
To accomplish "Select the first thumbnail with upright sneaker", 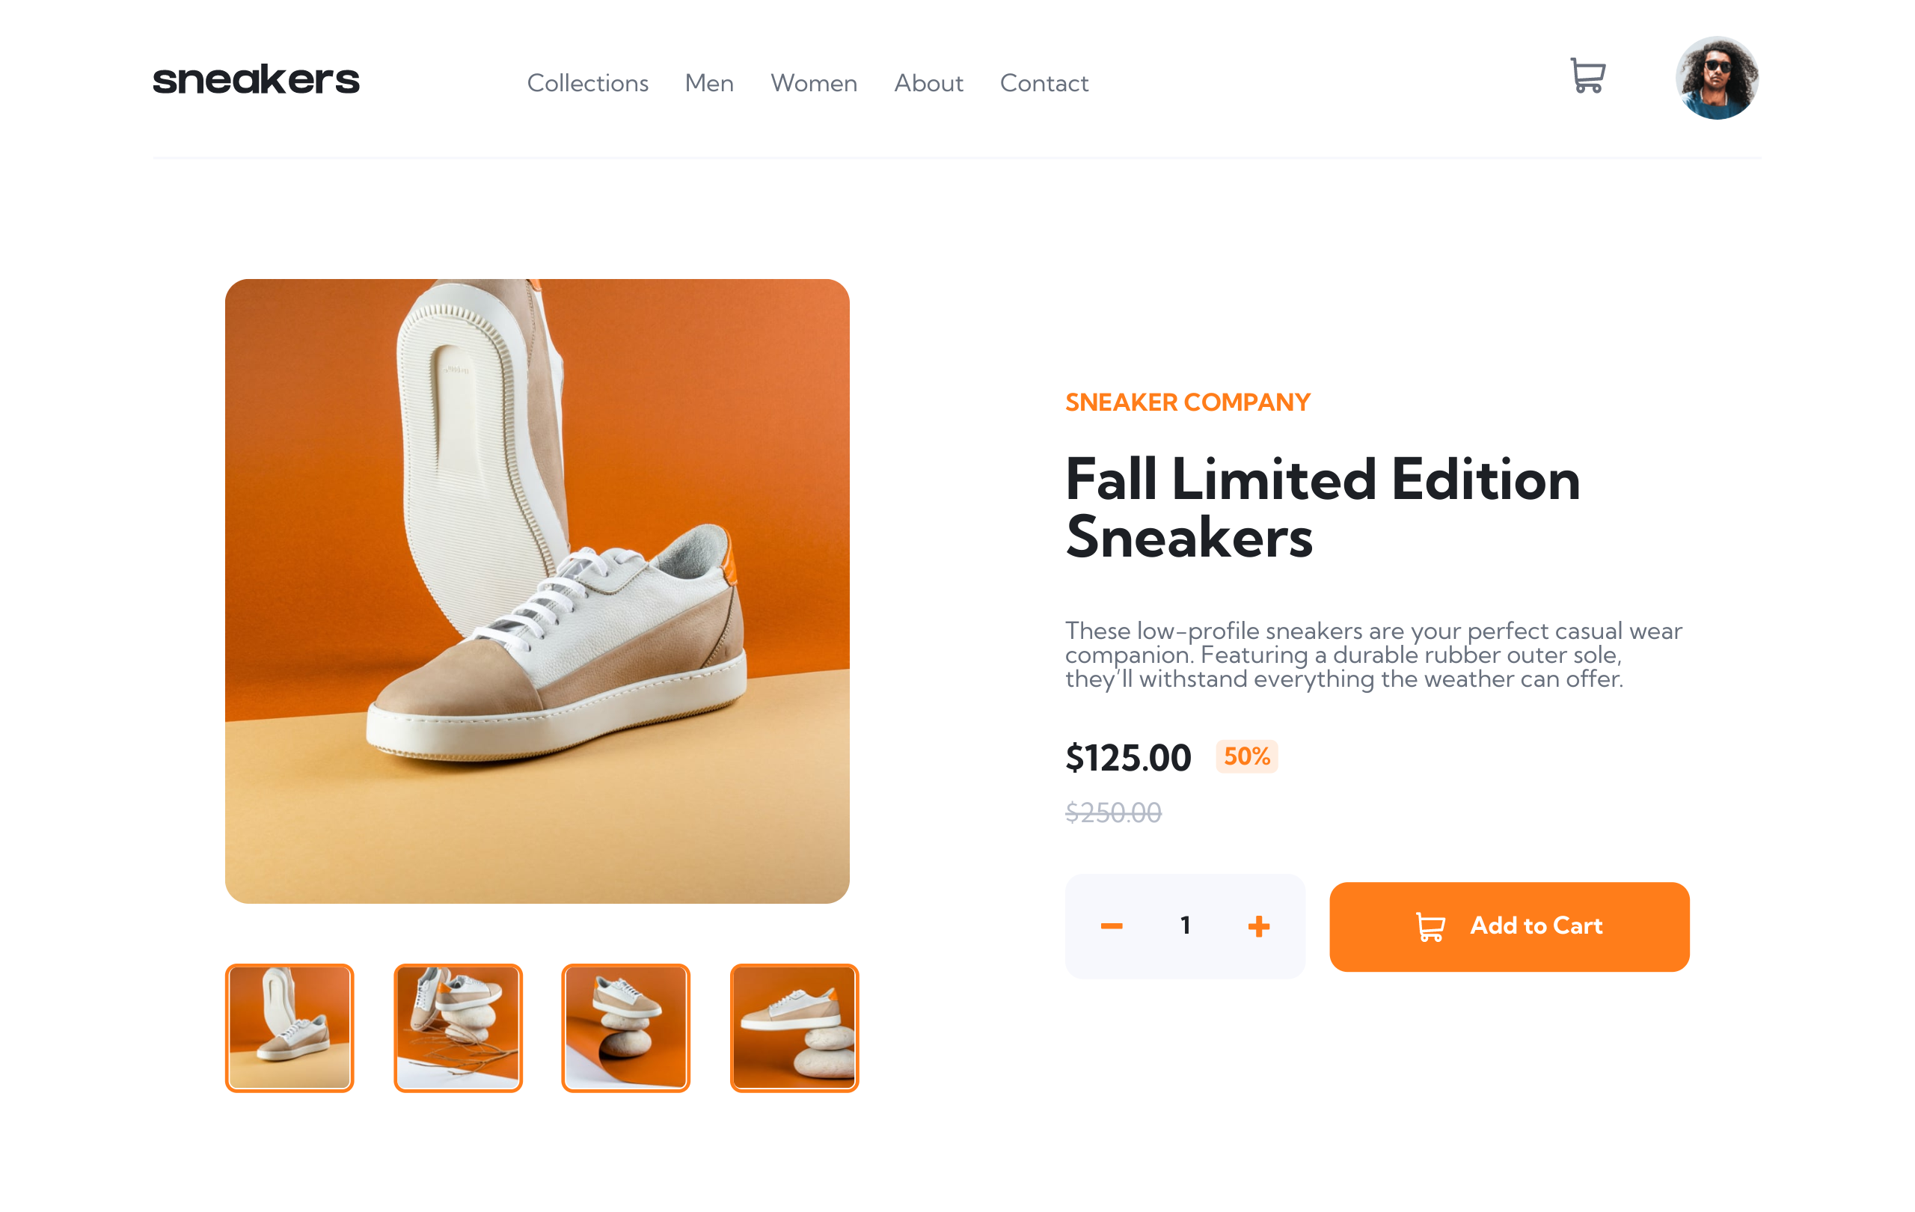I will click(289, 1027).
